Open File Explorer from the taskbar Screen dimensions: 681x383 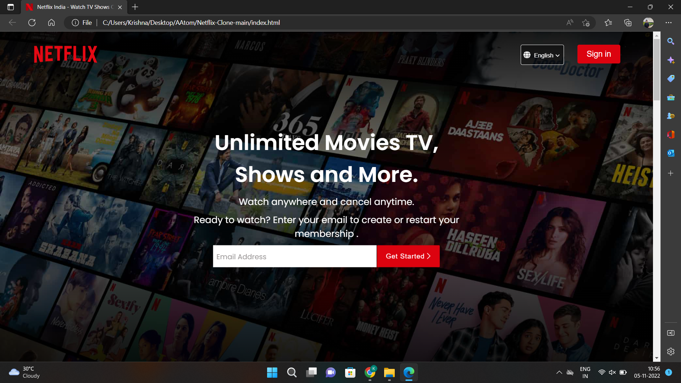pos(389,372)
